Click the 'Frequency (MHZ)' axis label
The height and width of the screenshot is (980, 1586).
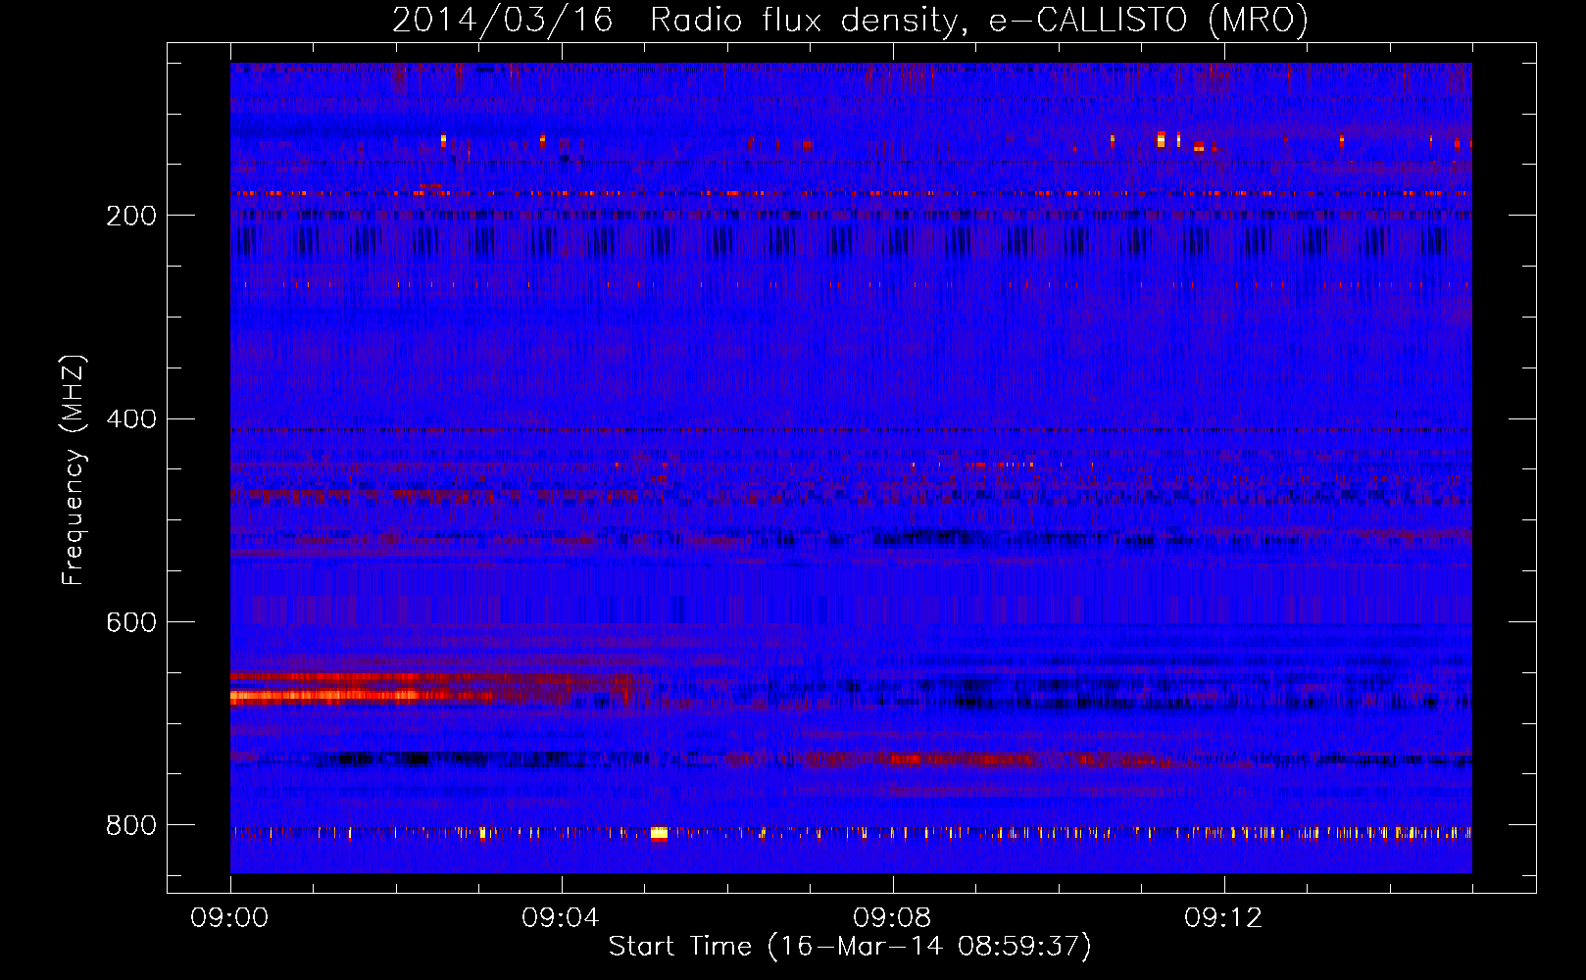point(74,469)
